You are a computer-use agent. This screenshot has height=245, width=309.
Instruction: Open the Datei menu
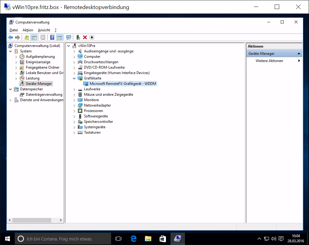click(14, 30)
